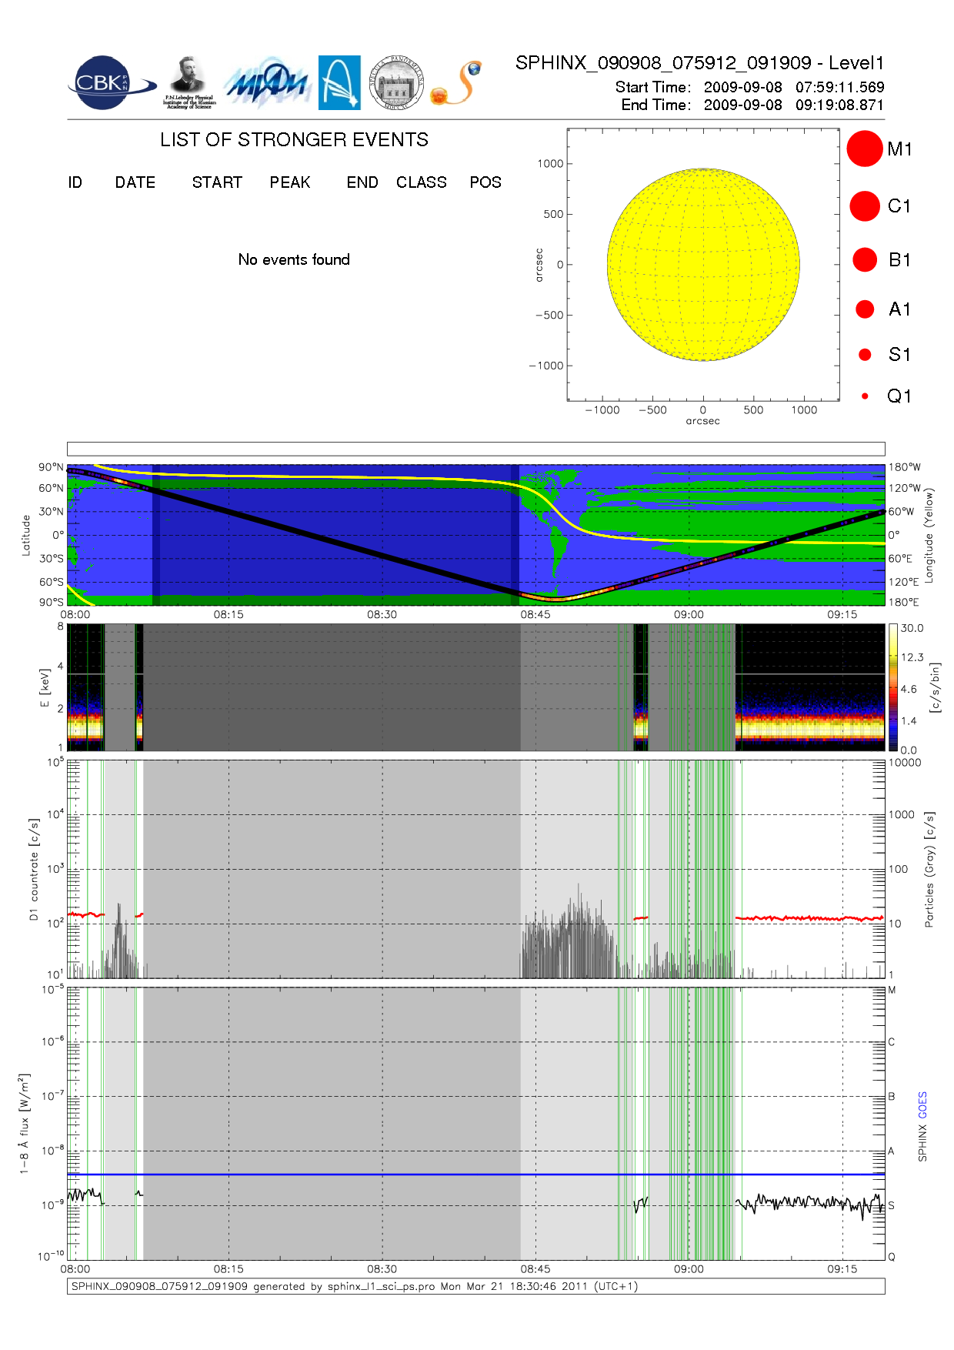Click the No events found message
Screen dimensions: 954x1350
click(x=294, y=259)
